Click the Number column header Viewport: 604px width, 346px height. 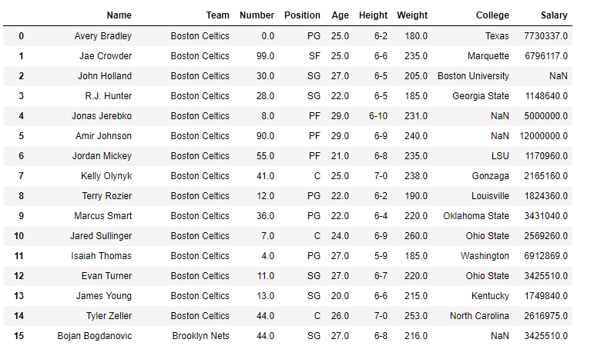click(257, 15)
